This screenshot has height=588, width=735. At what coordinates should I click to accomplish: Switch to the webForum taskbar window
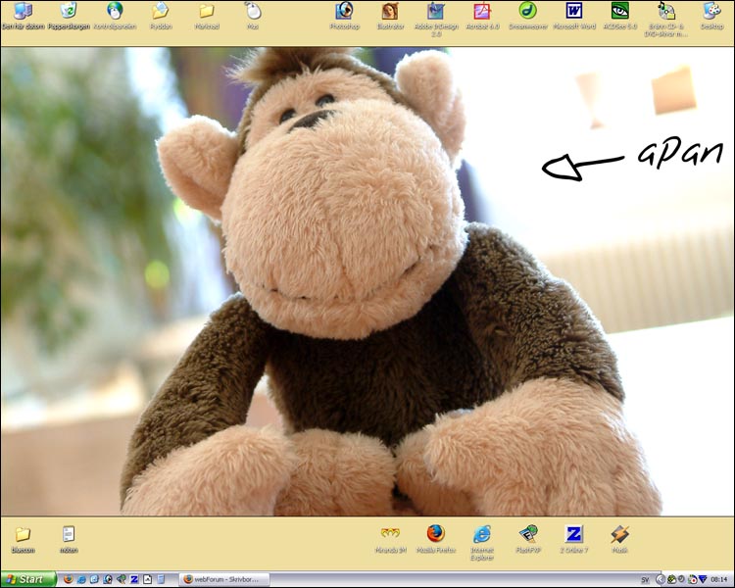[x=224, y=579]
